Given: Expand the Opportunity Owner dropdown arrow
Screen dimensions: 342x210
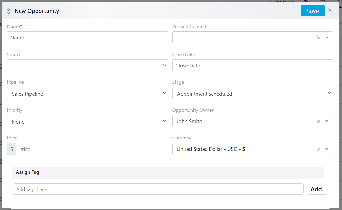Looking at the screenshot, I should click(327, 121).
